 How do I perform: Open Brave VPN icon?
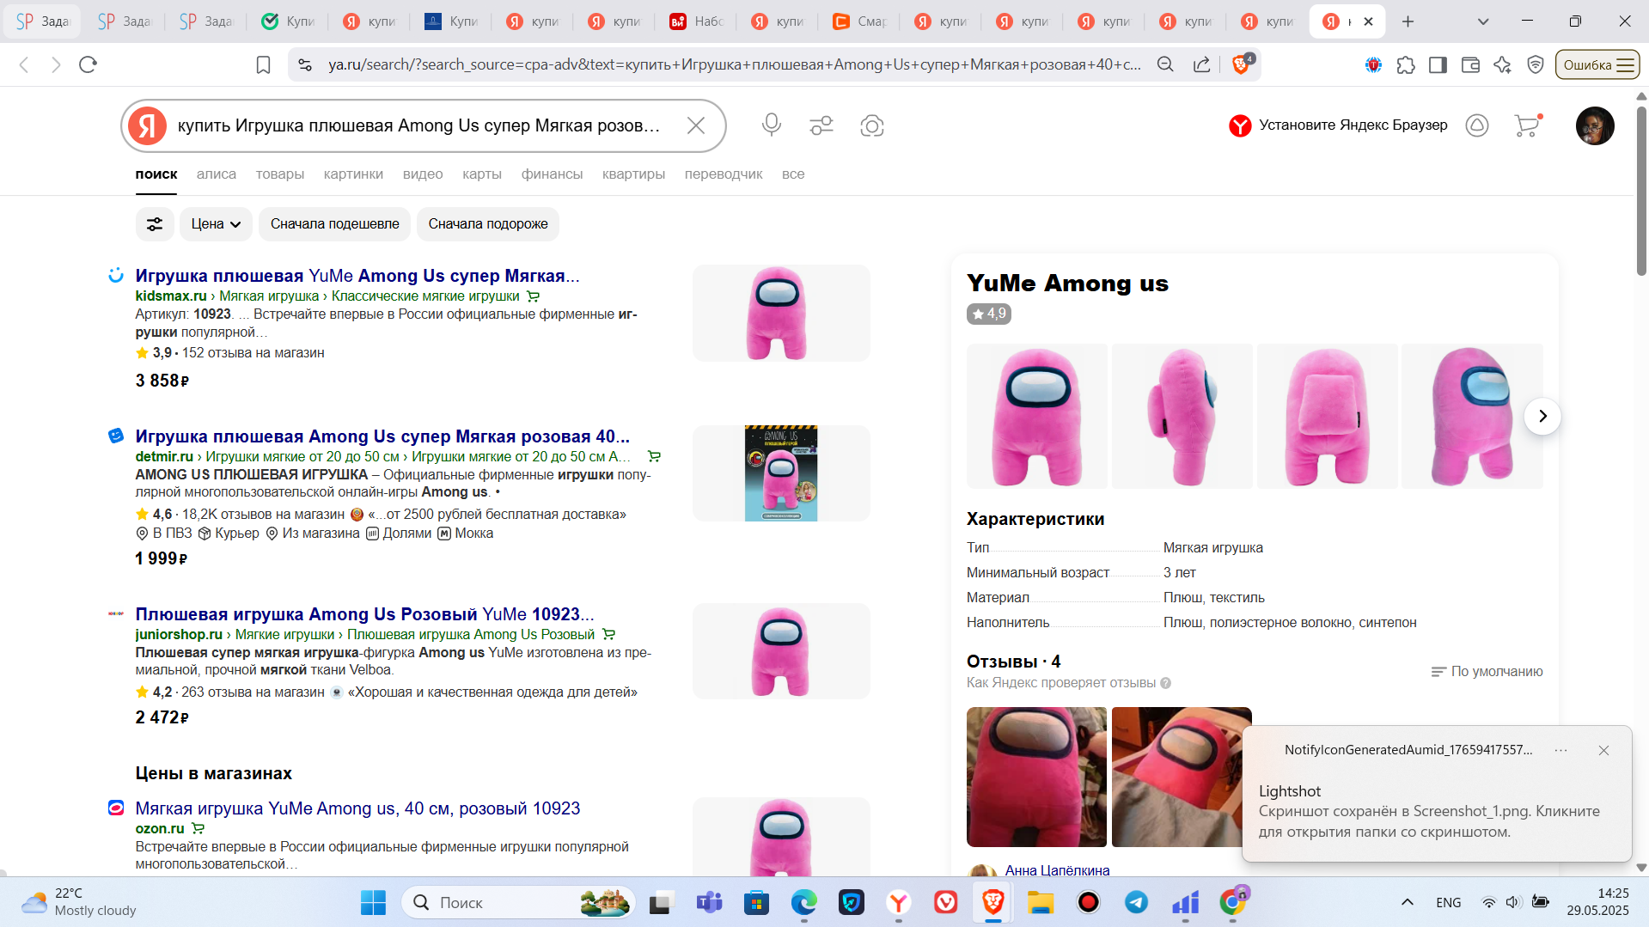click(x=1536, y=64)
